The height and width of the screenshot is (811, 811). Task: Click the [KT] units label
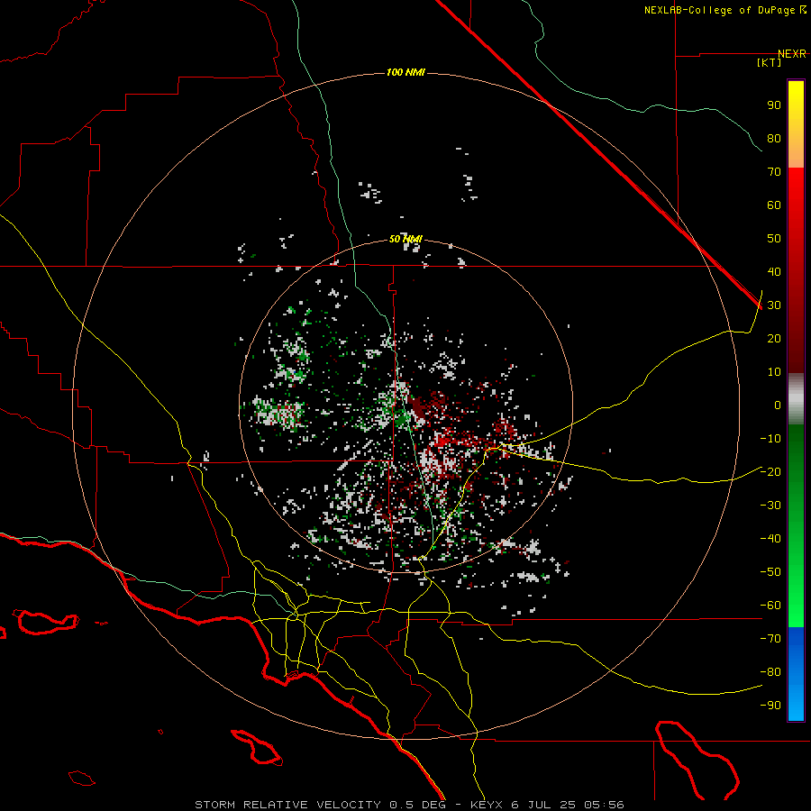tap(770, 62)
